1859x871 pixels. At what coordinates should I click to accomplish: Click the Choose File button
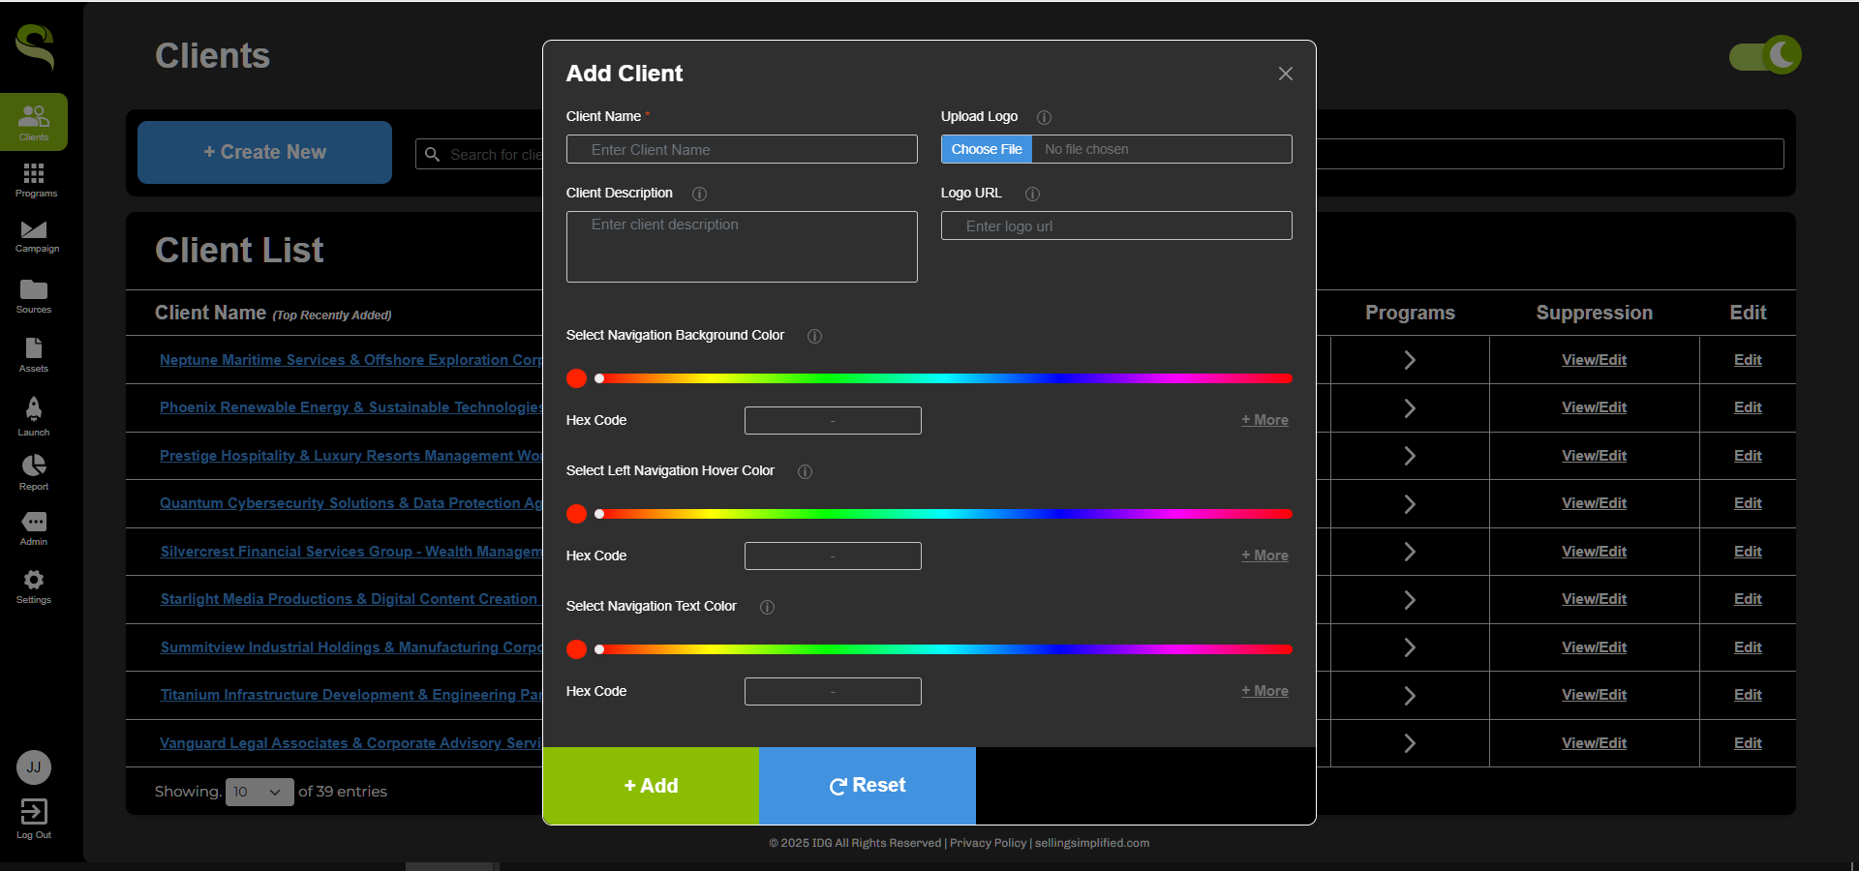pos(987,149)
